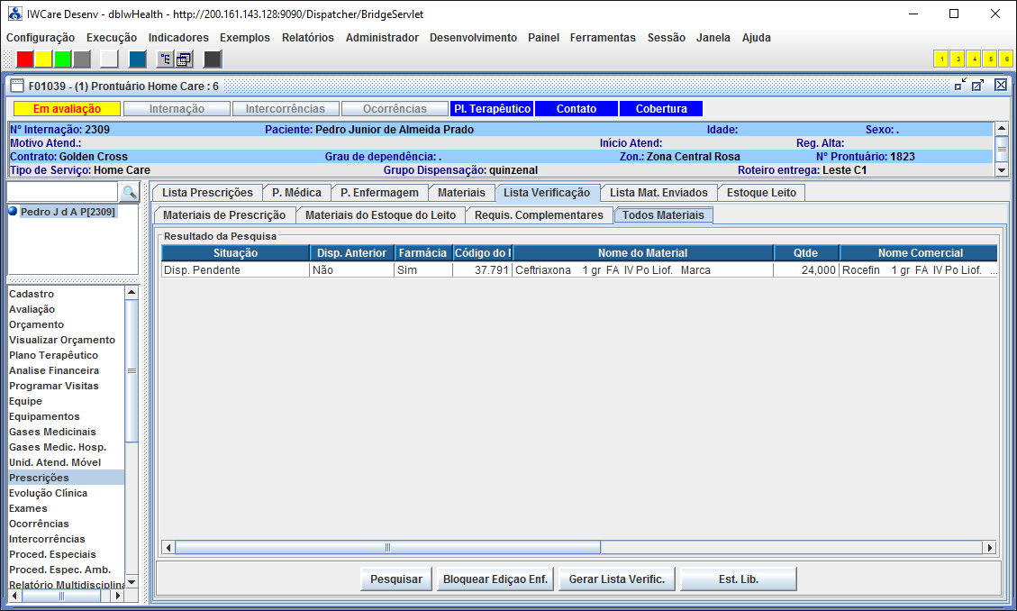
Task: Click the Contato button
Action: pos(577,109)
